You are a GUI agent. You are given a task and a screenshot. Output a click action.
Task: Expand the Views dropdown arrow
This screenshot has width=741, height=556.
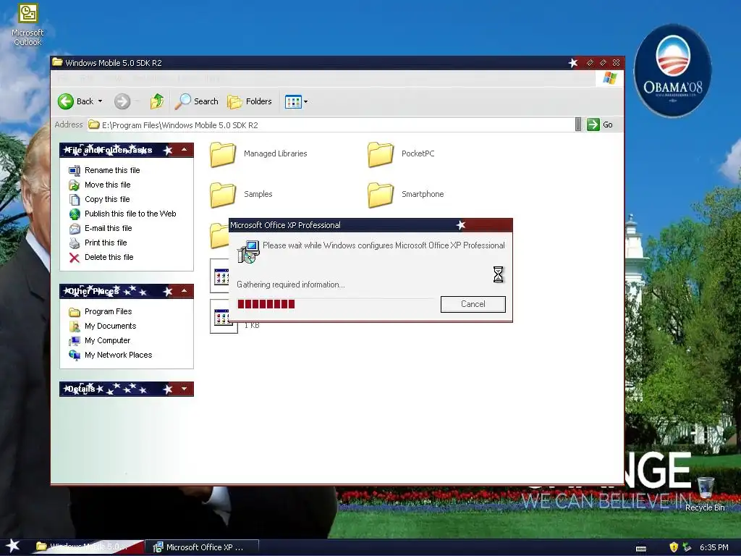pos(306,101)
